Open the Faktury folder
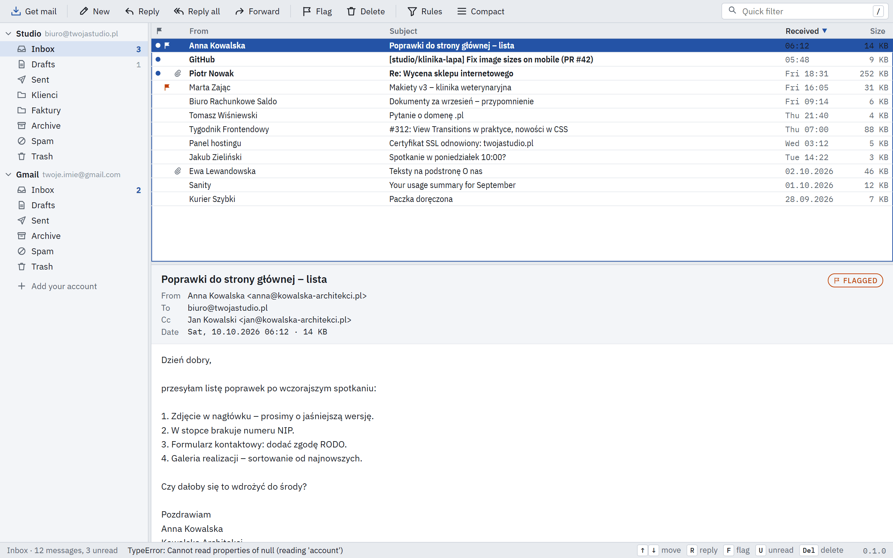The width and height of the screenshot is (893, 558). [x=74, y=110]
